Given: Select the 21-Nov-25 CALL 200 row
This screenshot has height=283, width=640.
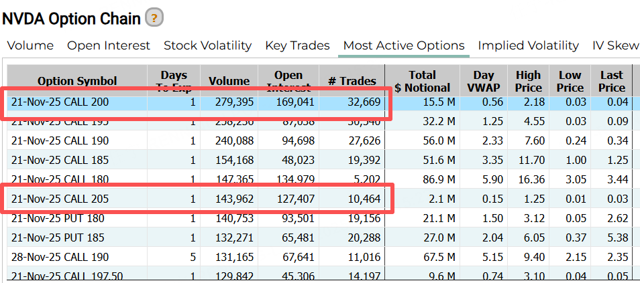Looking at the screenshot, I should point(60,102).
